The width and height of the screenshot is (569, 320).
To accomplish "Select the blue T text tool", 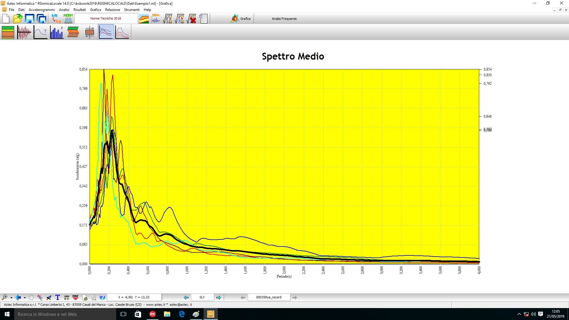I will [x=57, y=297].
